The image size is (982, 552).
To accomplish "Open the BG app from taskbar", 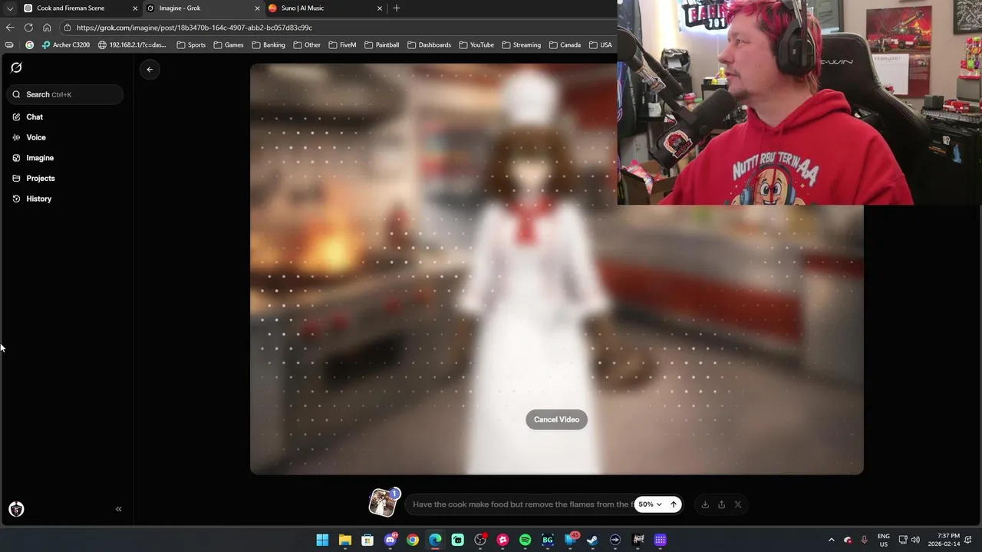I will point(548,540).
